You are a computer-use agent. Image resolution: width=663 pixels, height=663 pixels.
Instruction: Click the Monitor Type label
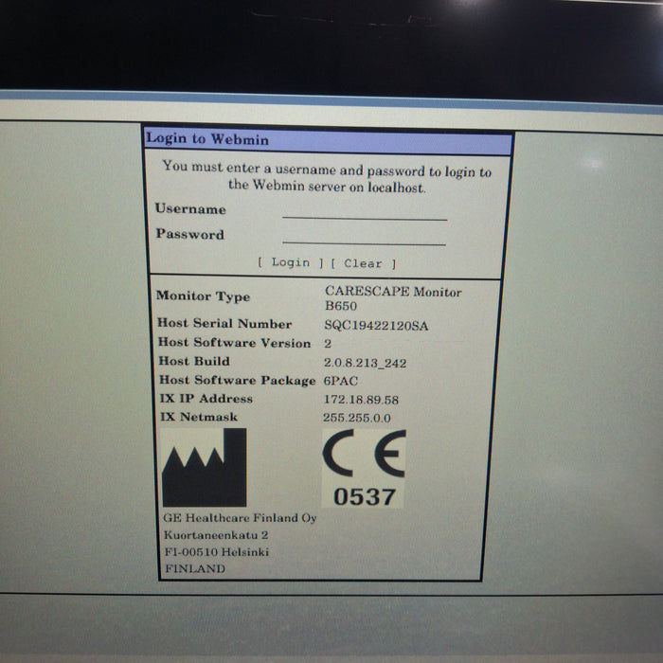tap(203, 296)
